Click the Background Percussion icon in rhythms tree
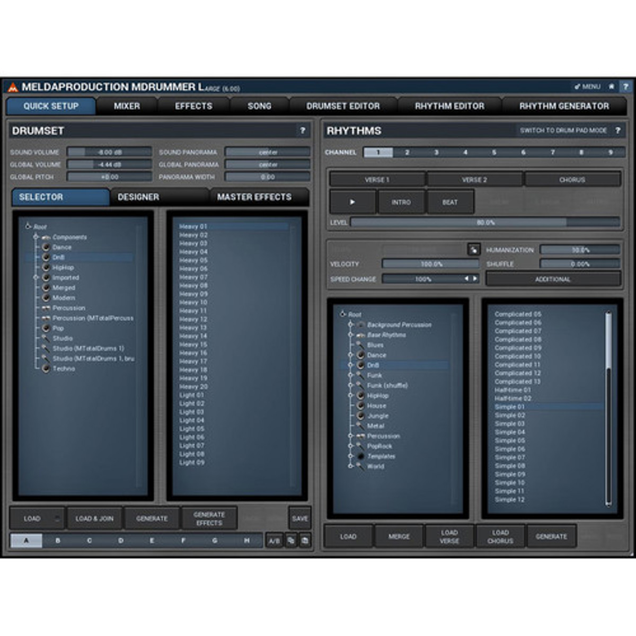The width and height of the screenshot is (636, 636). [x=361, y=325]
